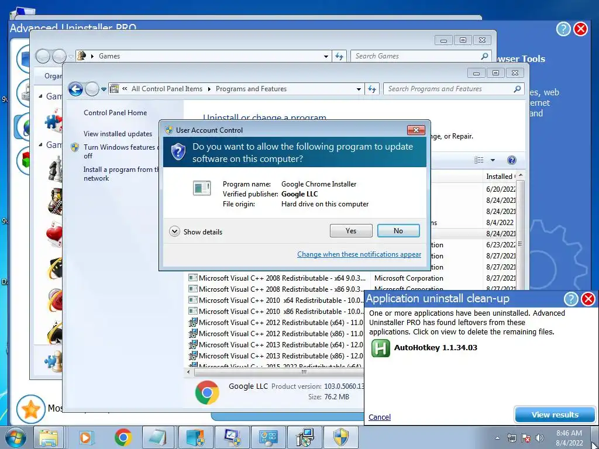
Task: Select Visual C++ 2012 Redistributable (x86) row
Action: [x=276, y=333]
